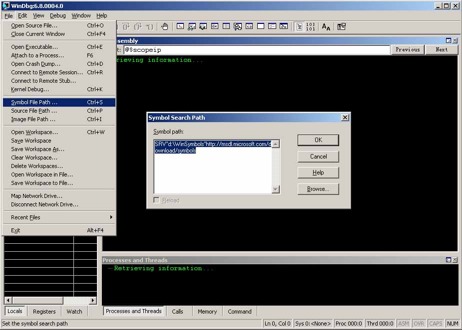Select Image File Path menu entry
This screenshot has width=462, height=330.
click(x=59, y=120)
